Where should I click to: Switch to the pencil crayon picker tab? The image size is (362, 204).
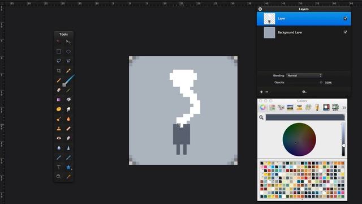[x=317, y=107]
